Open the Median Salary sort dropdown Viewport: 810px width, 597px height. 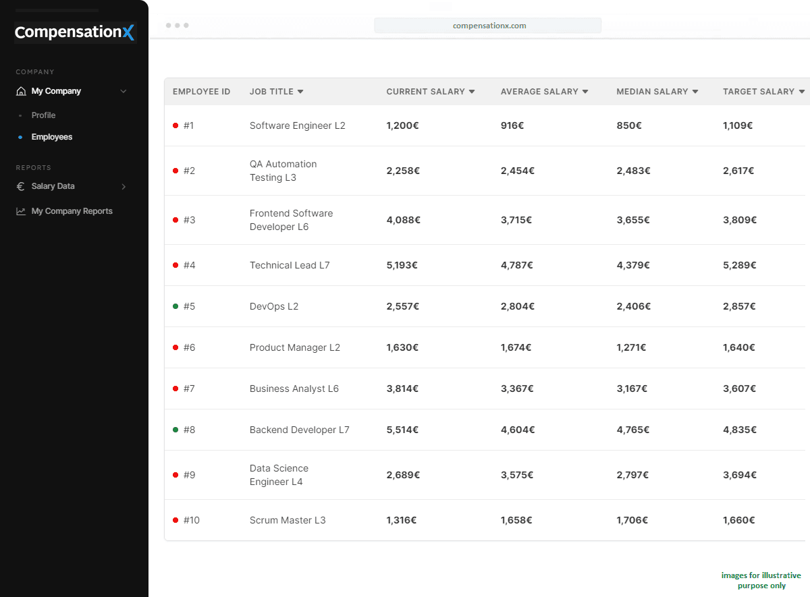[x=695, y=92]
